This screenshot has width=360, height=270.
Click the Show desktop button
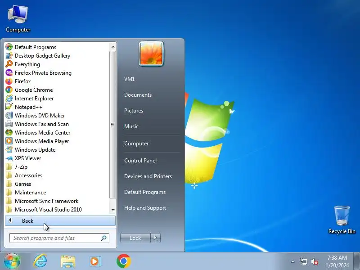tap(357, 261)
